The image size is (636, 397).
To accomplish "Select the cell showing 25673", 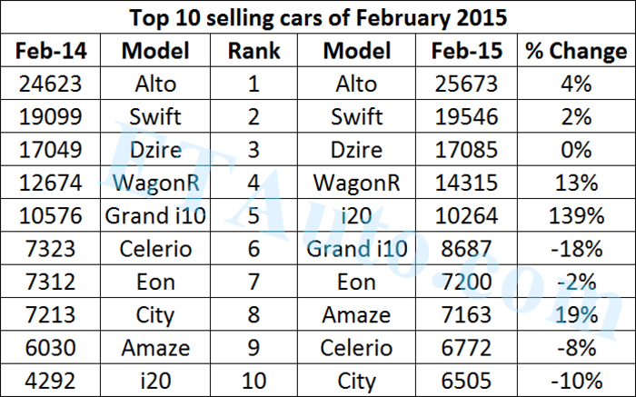I will pos(472,84).
